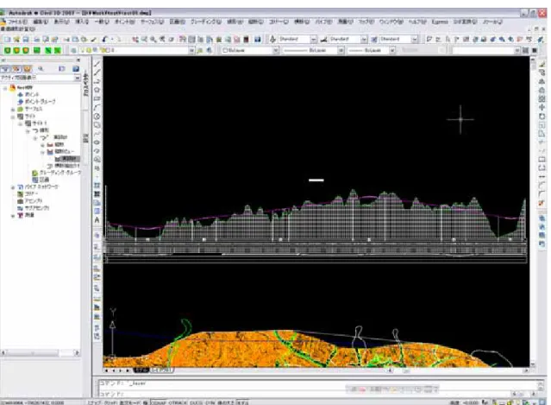Open the Toolspace active drawing view dropdown

click(x=41, y=78)
